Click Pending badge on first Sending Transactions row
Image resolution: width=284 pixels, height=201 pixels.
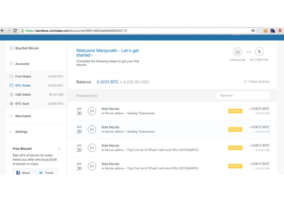click(x=235, y=111)
